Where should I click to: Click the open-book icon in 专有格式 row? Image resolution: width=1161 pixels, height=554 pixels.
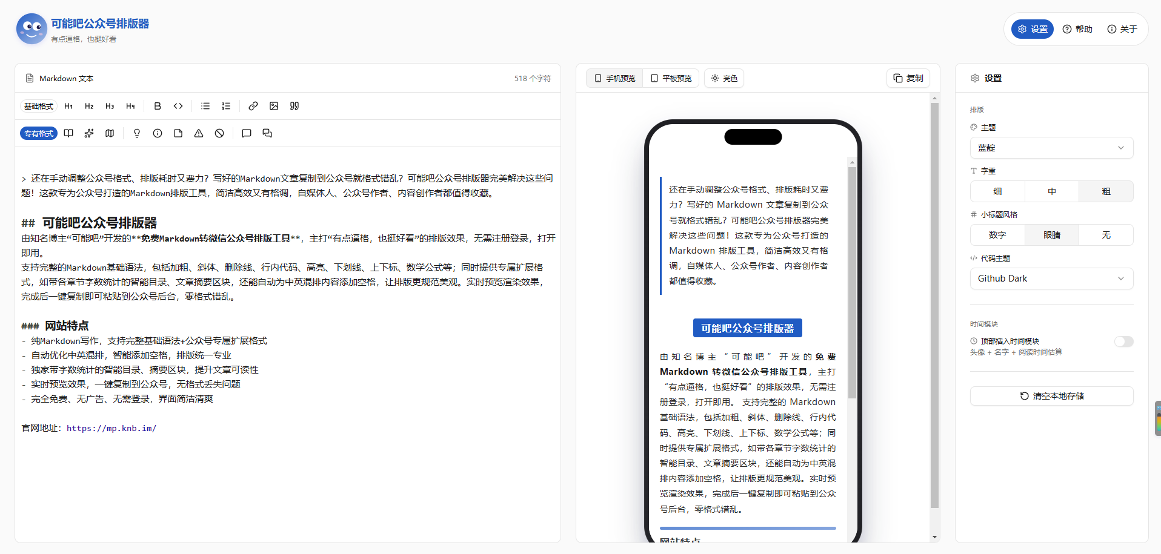68,133
